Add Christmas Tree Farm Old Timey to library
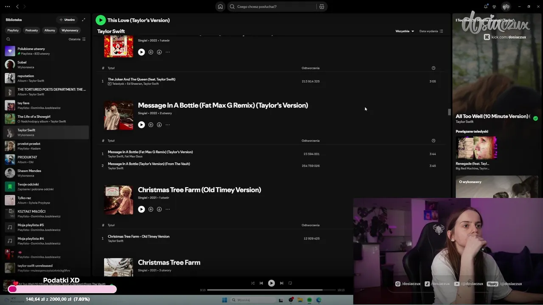Screen dimensions: 543x305 [x=151, y=209]
